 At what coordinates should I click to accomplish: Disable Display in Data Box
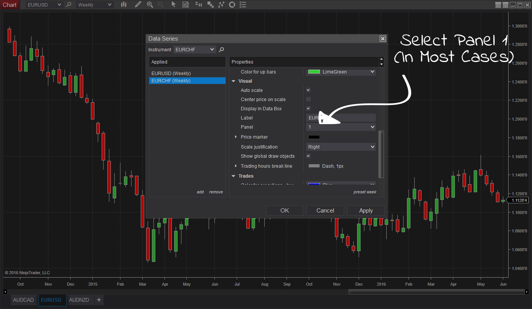tap(308, 108)
